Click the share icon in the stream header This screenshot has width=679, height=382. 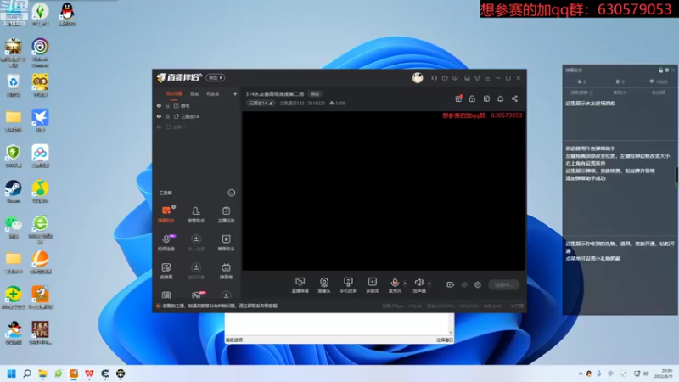click(514, 98)
